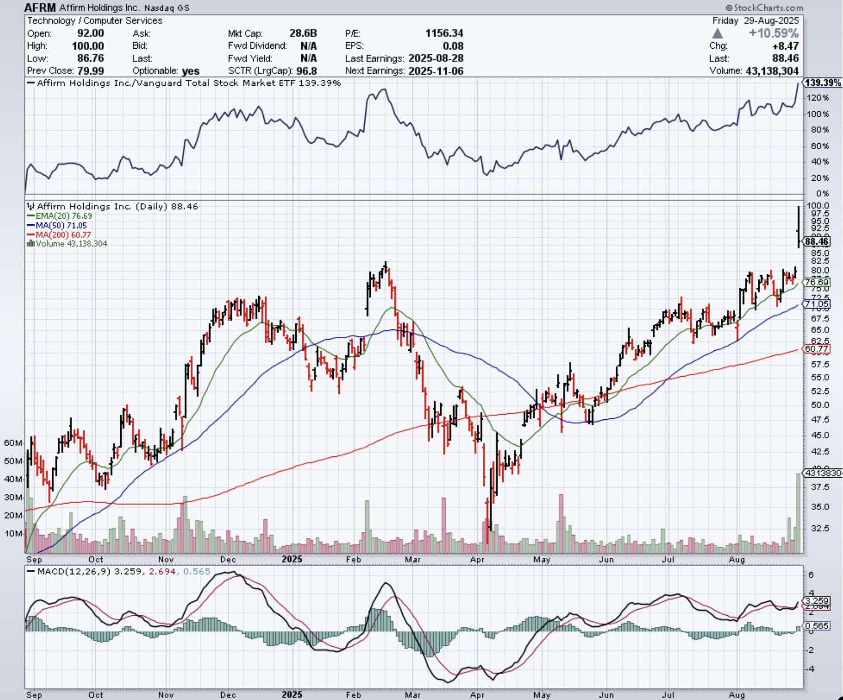Viewport: 843px width, 700px height.
Task: Click the 88.46 price axis tag
Action: click(817, 242)
